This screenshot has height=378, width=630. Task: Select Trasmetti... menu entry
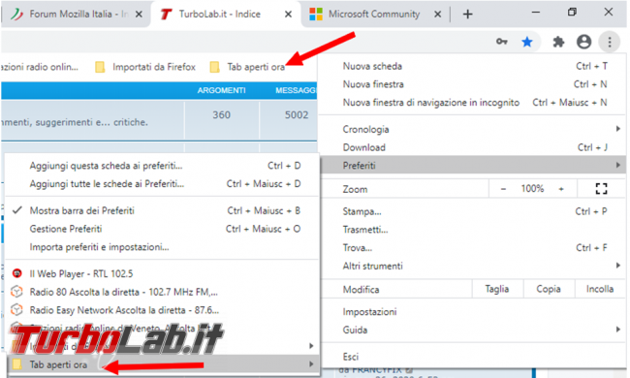(473, 230)
